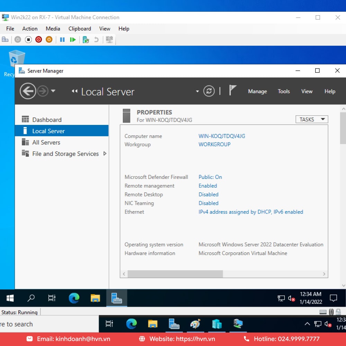Open guest Action Center notification icon
The image size is (346, 346).
pyautogui.click(x=333, y=298)
